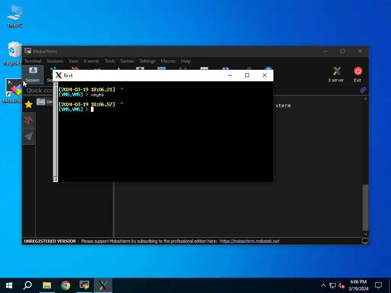The height and width of the screenshot is (293, 391).
Task: Open the yellow star favorites sidebar tab
Action: click(29, 104)
